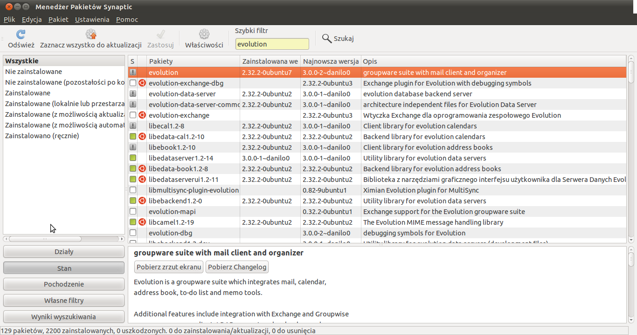Toggle checkbox for libmultisync-plugin-evolution
637x335 pixels.
(x=133, y=190)
